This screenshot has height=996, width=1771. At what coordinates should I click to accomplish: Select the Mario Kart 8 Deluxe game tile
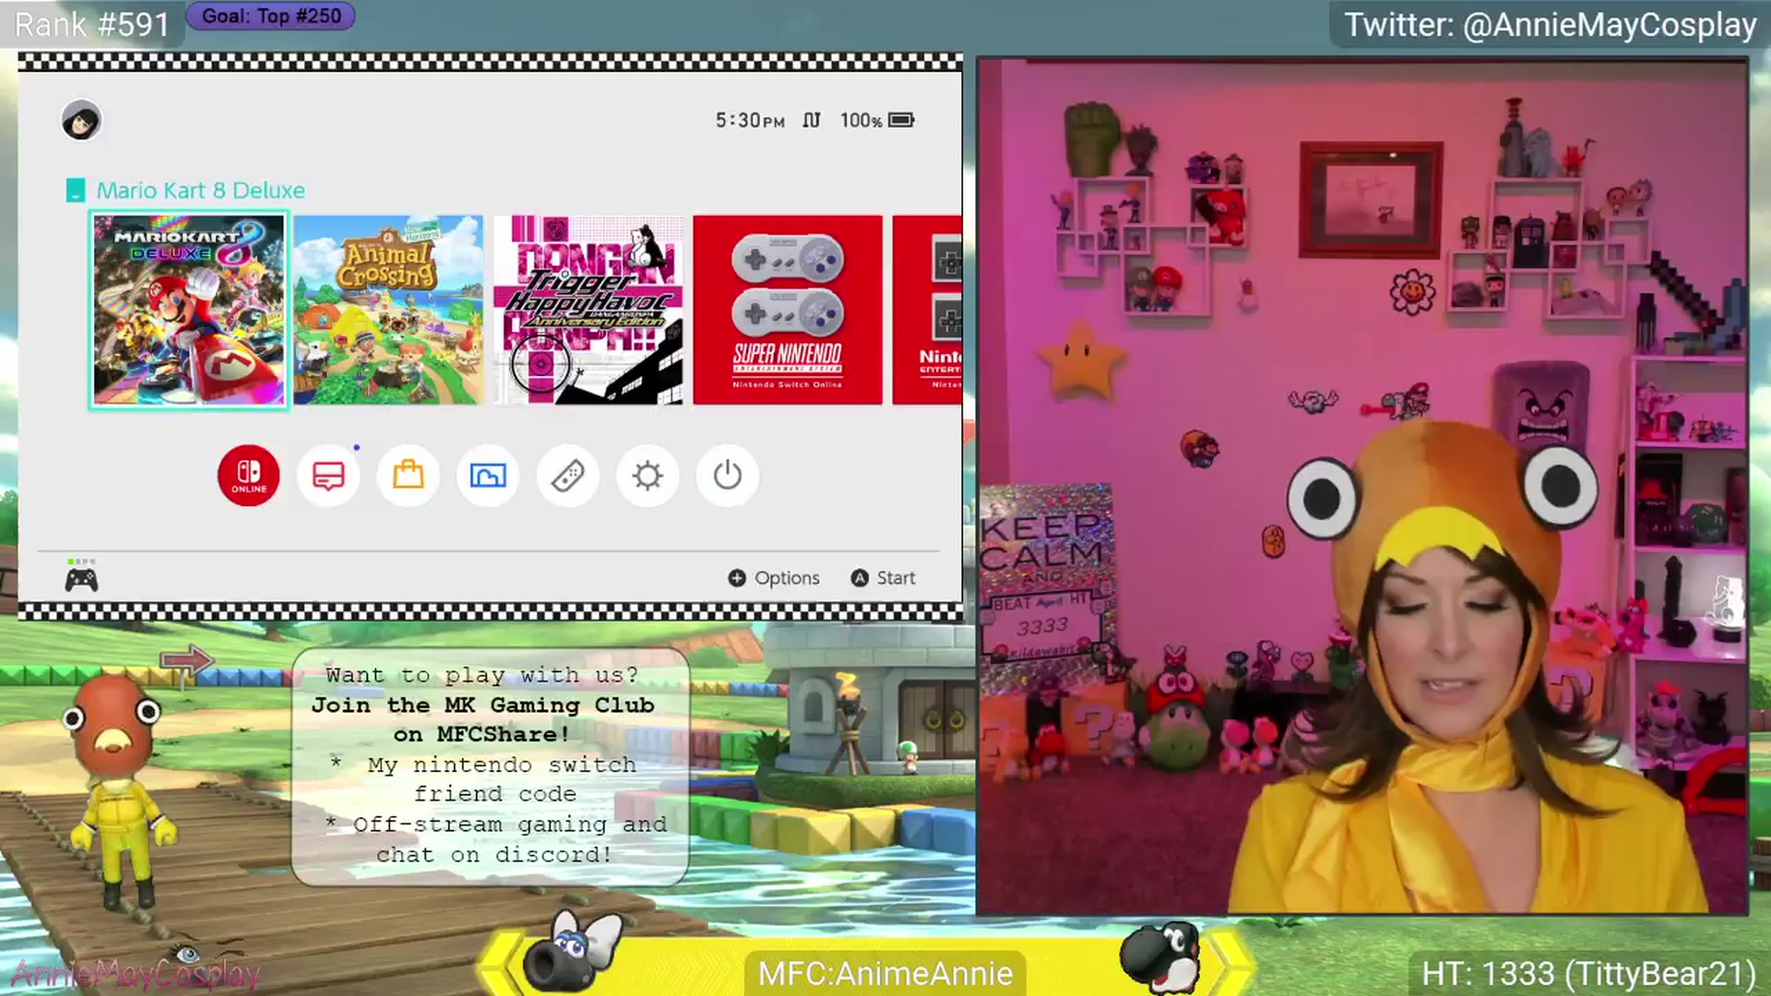point(189,310)
